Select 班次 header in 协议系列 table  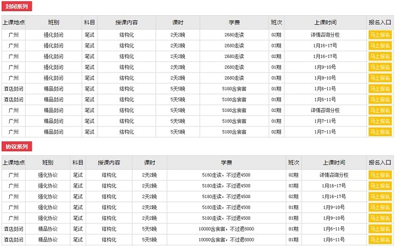[294, 162]
